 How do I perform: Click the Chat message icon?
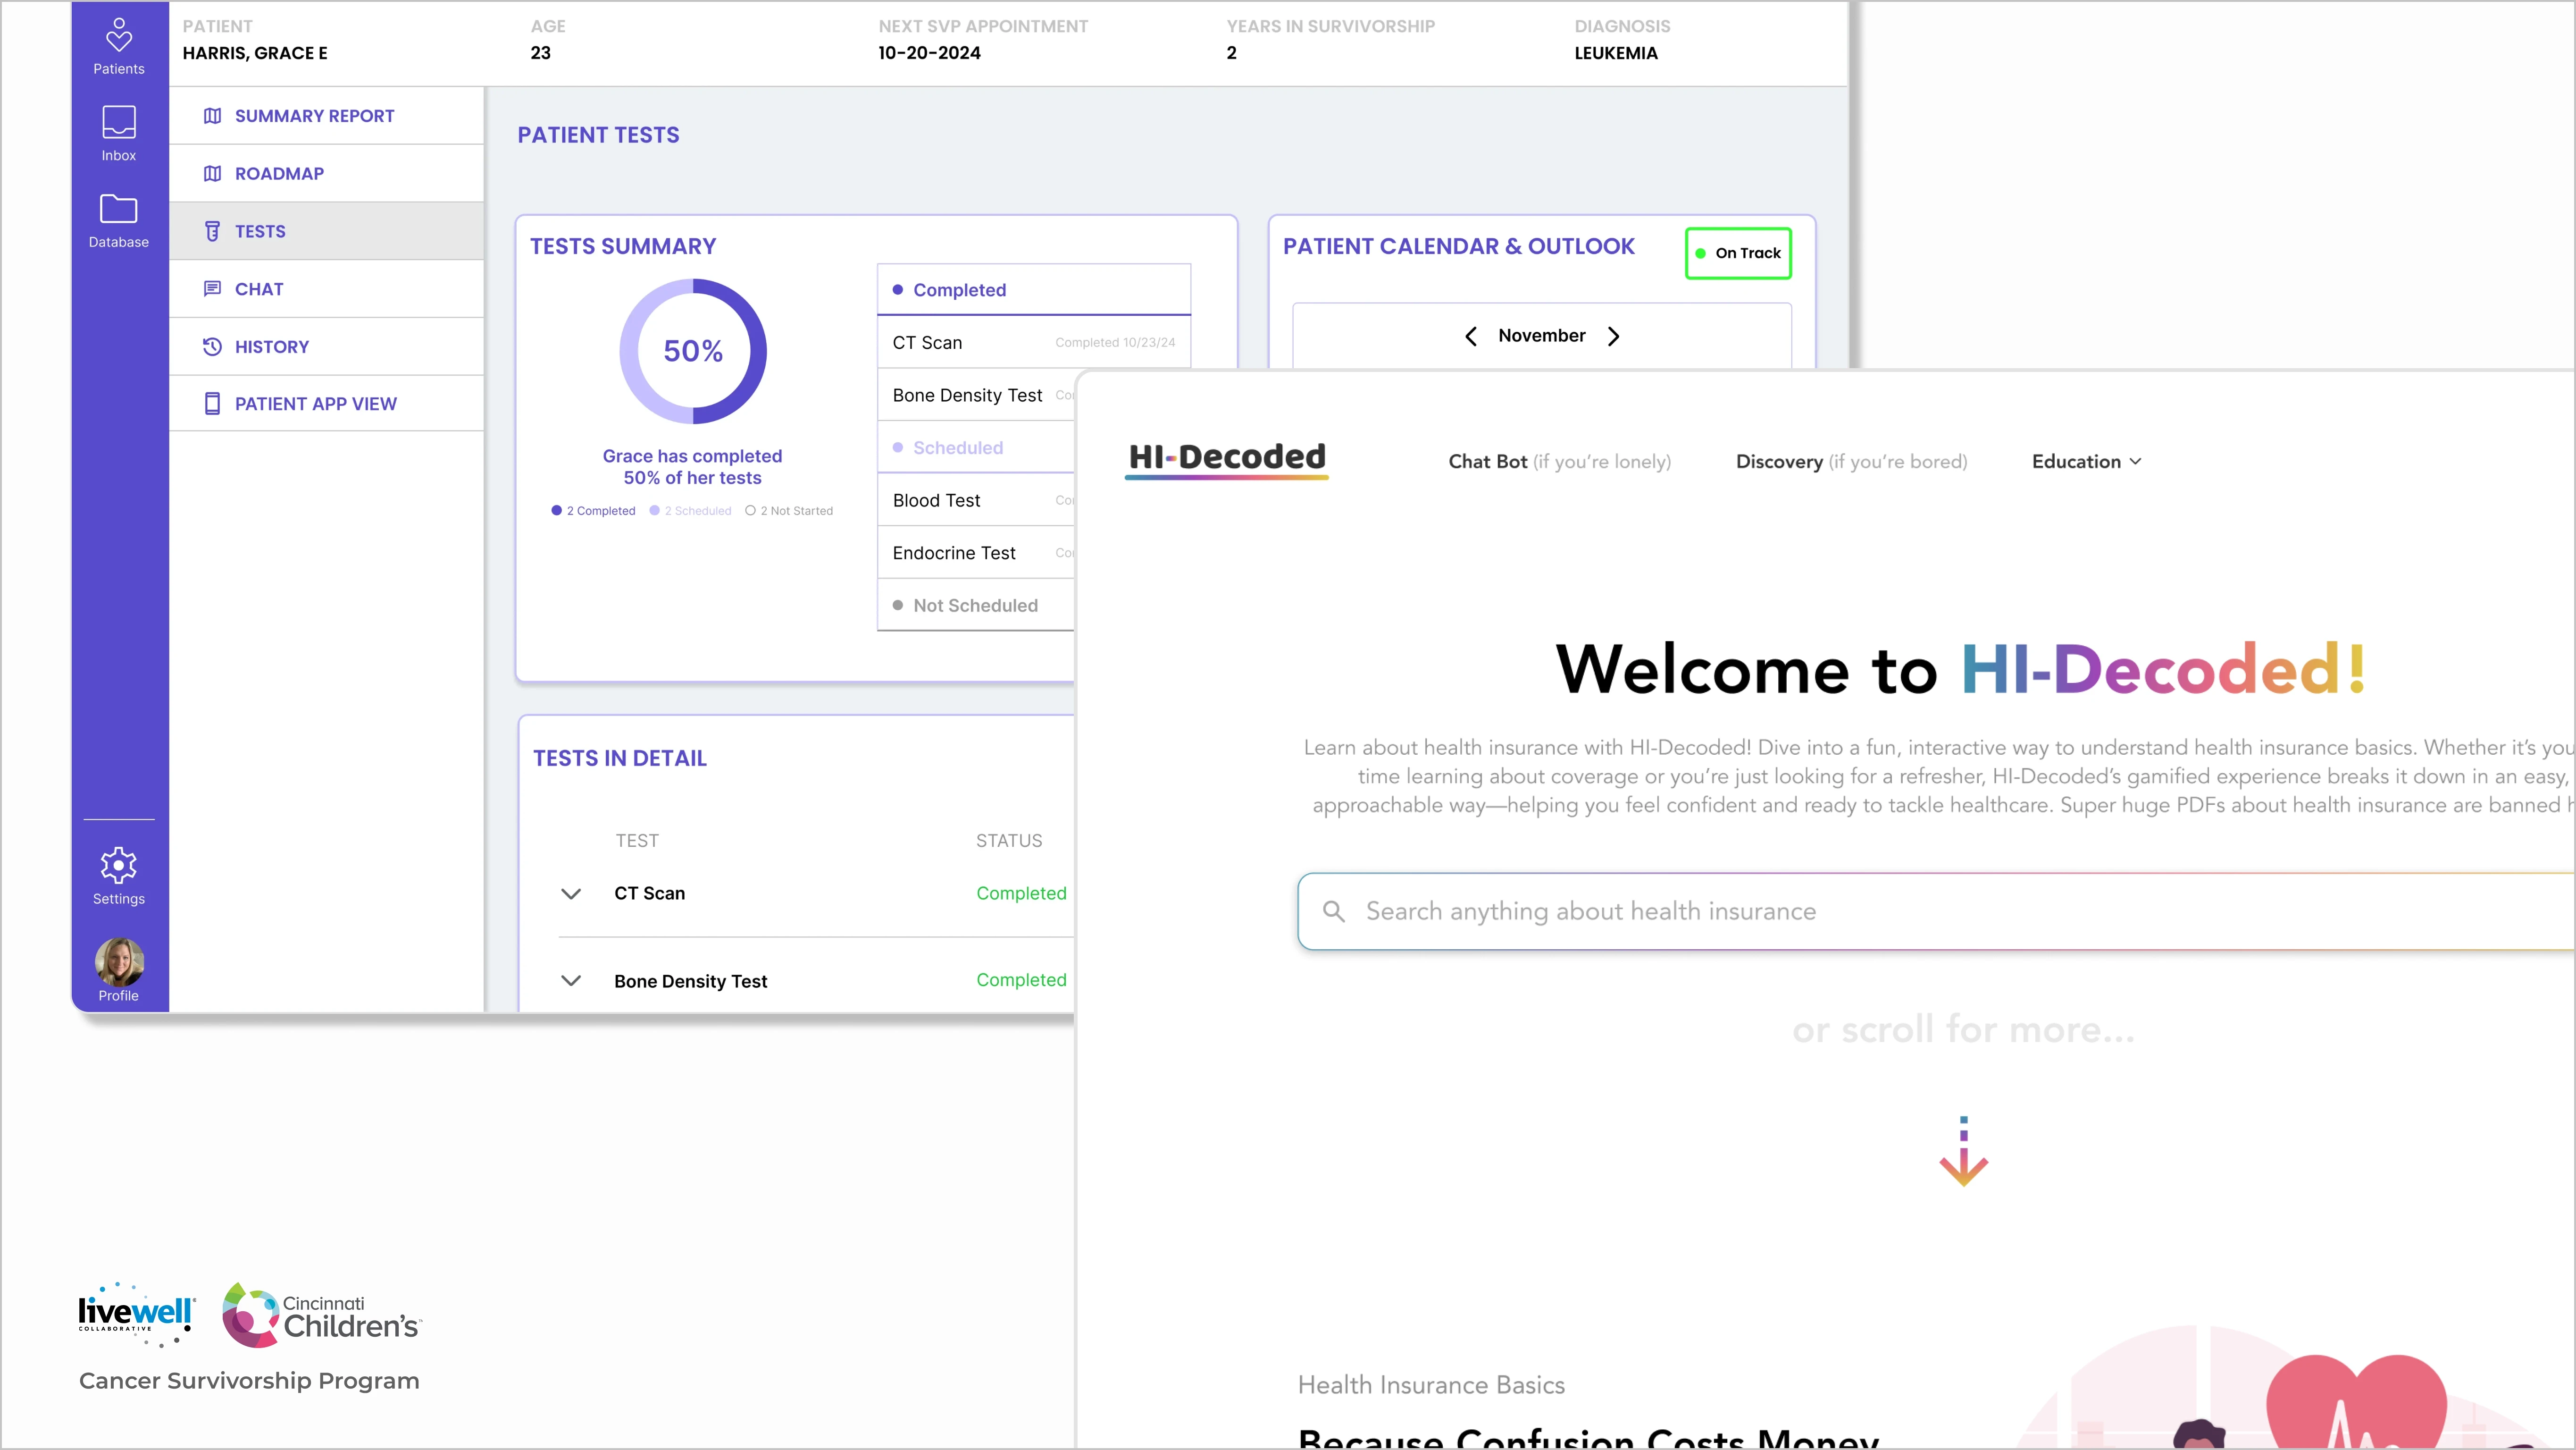click(212, 288)
